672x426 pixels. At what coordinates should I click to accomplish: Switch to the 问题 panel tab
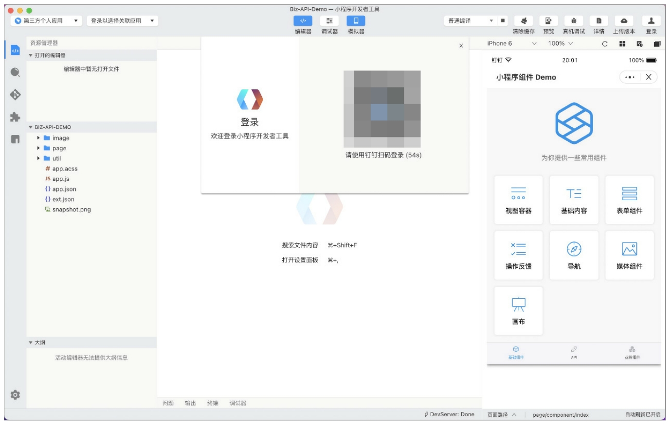click(x=168, y=403)
